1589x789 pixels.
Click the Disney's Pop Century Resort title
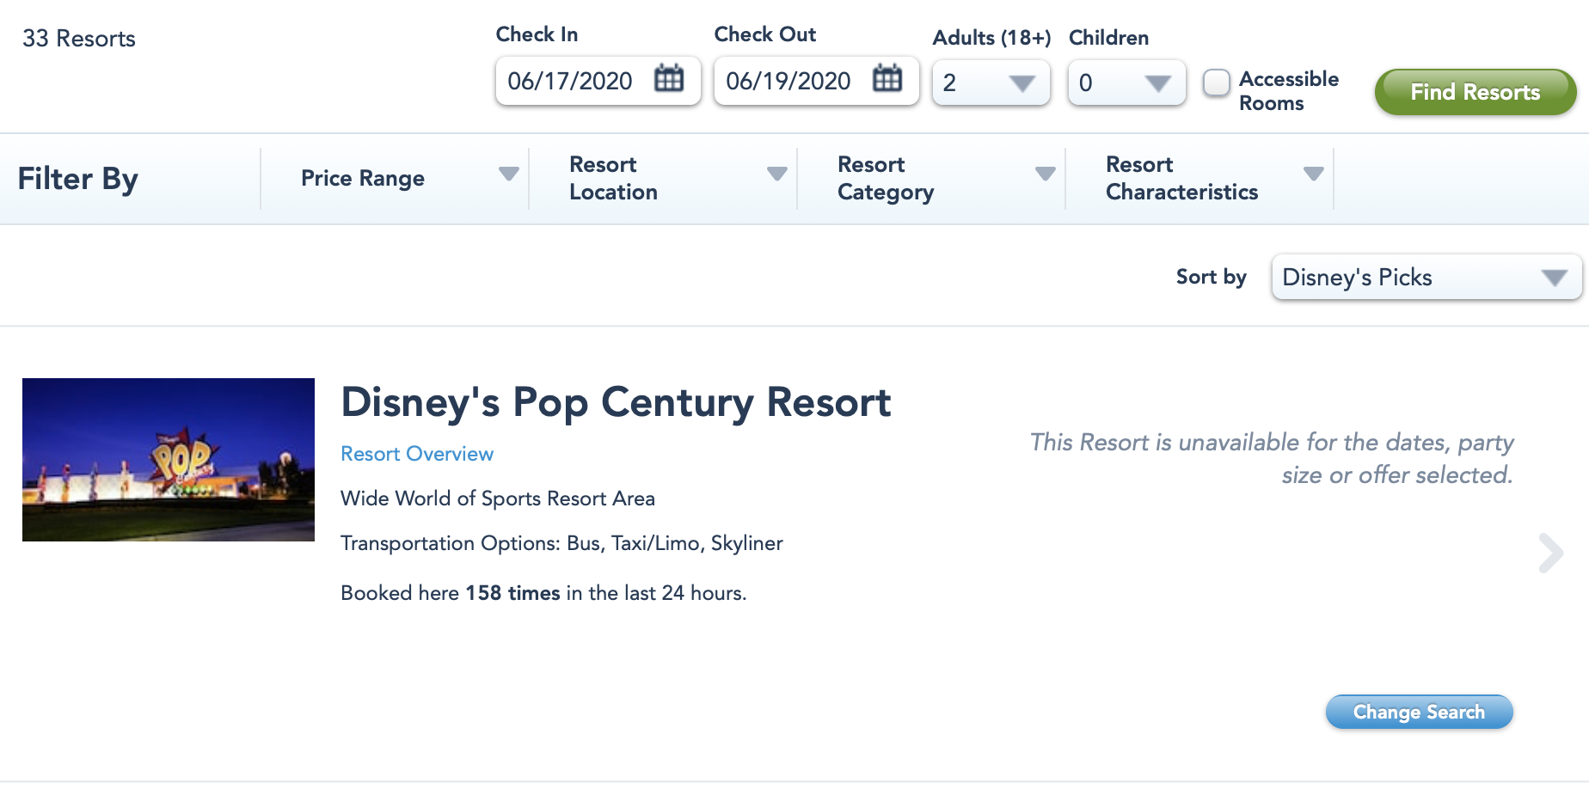point(616,402)
